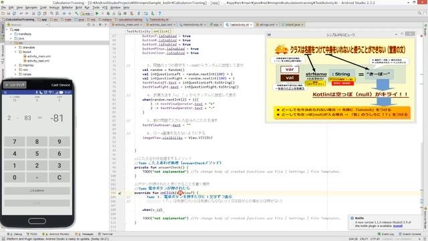
Task: Tap the minus key on phone
Action: pos(37,177)
